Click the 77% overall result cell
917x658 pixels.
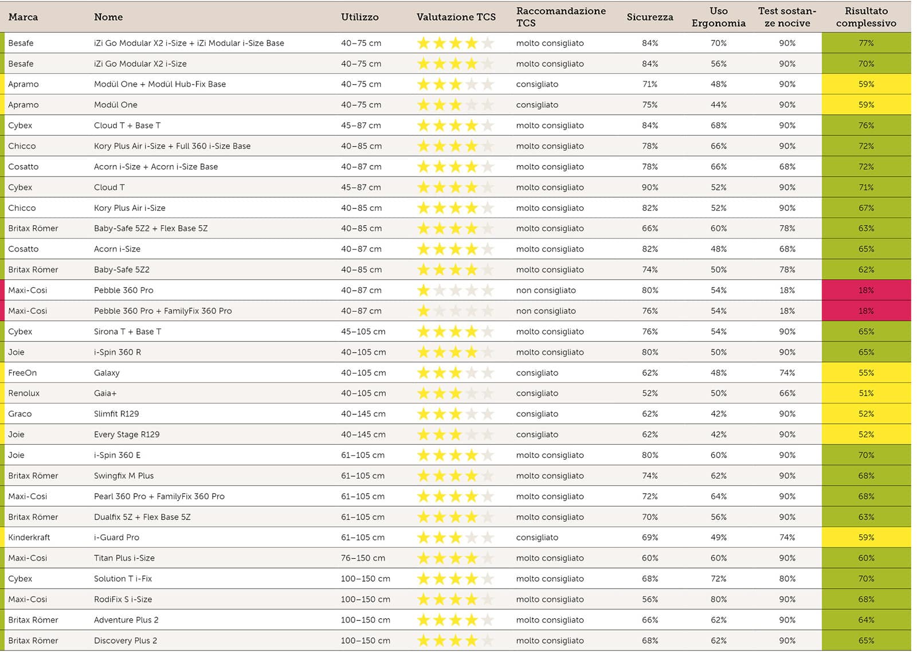pyautogui.click(x=866, y=43)
